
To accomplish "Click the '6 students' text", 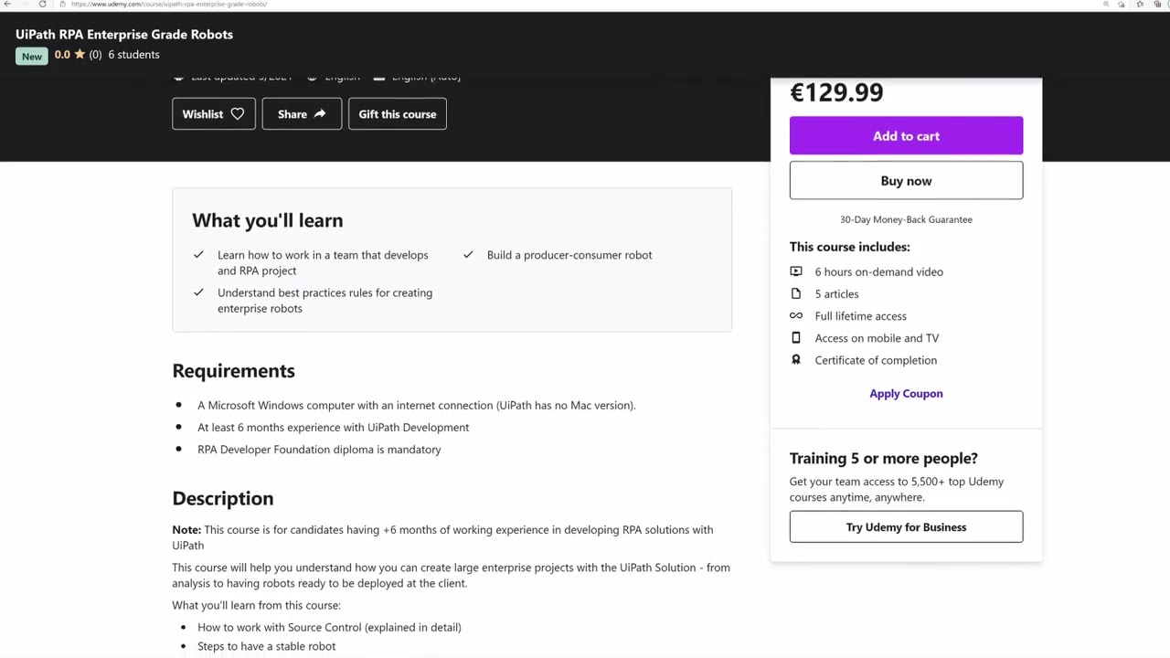I will coord(133,55).
